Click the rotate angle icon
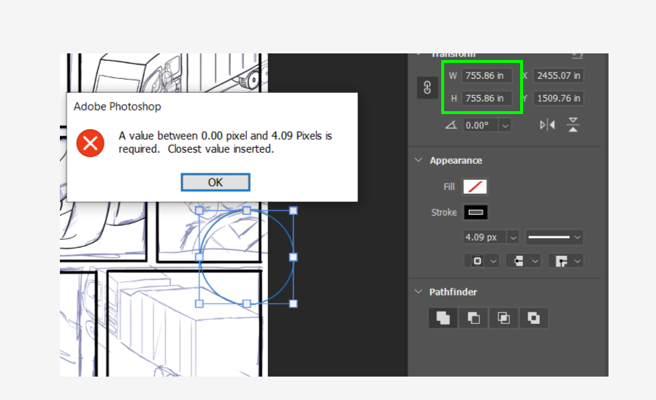Viewport: 656px width, 400px height. pyautogui.click(x=451, y=125)
